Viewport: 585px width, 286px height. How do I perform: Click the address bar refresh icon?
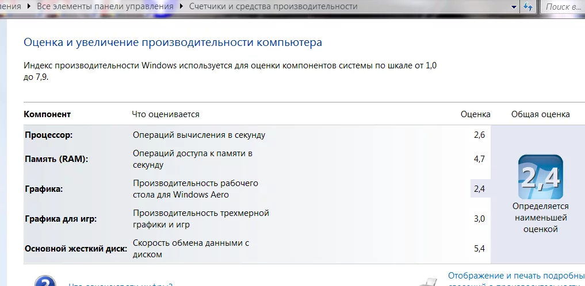click(x=528, y=7)
